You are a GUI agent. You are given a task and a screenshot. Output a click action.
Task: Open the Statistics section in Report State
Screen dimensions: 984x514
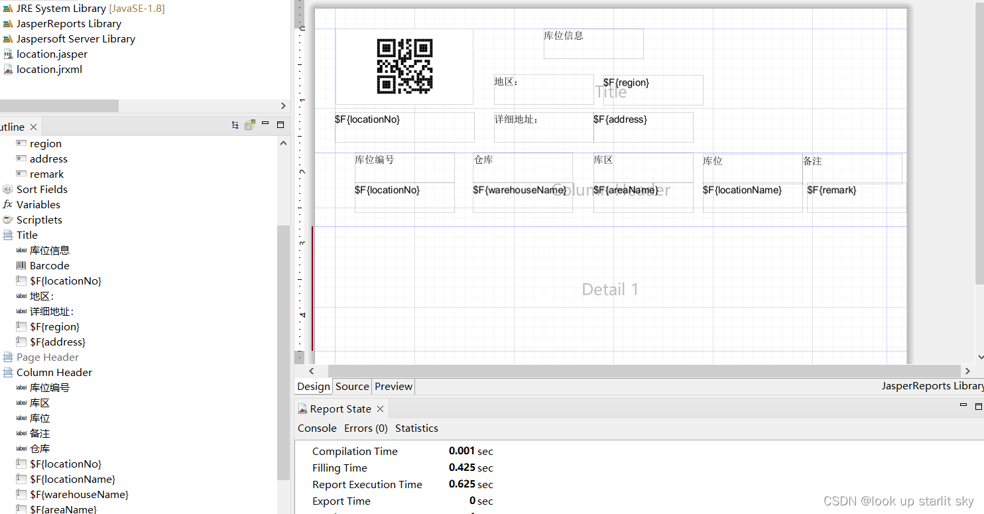point(416,428)
